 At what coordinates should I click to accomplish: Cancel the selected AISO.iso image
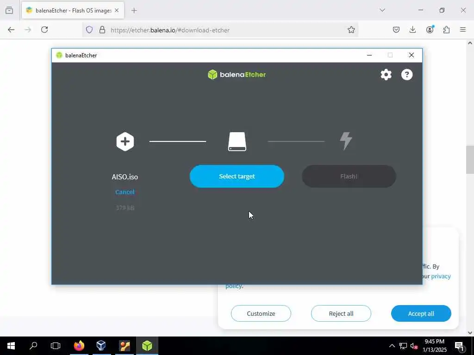(x=125, y=192)
